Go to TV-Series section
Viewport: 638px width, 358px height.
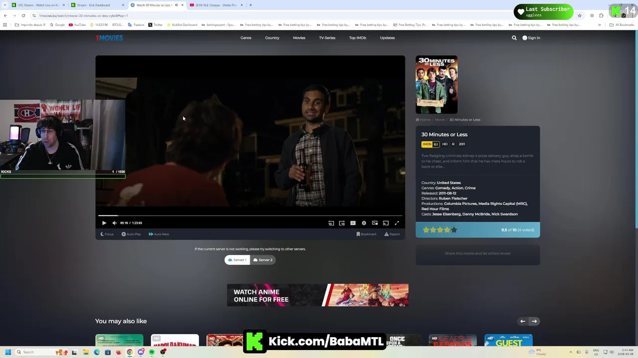click(327, 38)
